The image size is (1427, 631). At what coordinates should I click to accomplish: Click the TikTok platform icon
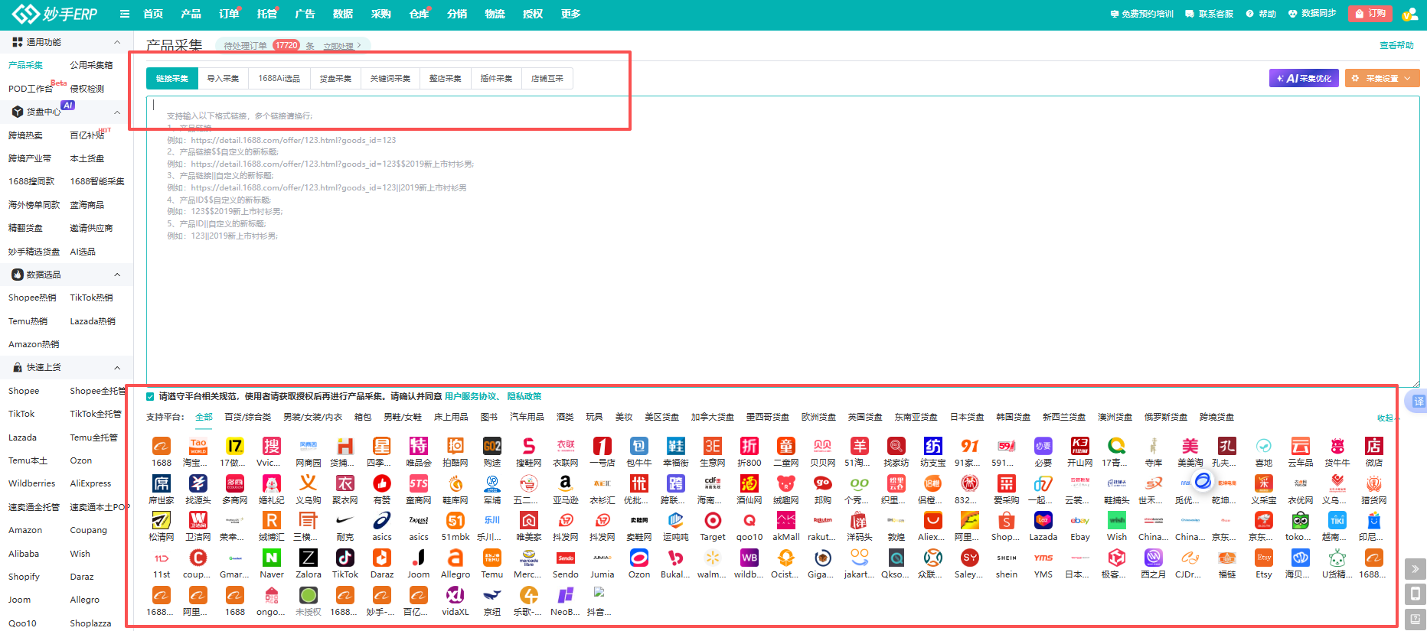pyautogui.click(x=345, y=558)
